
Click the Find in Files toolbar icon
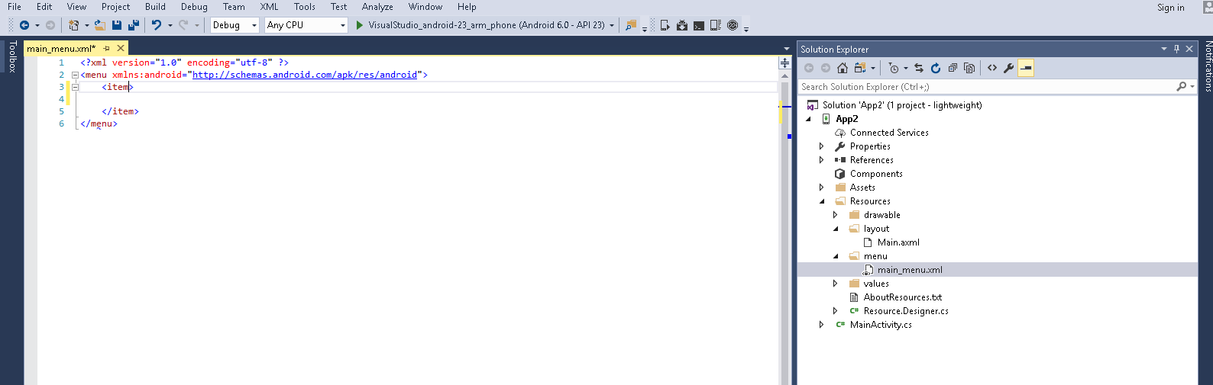click(x=631, y=25)
